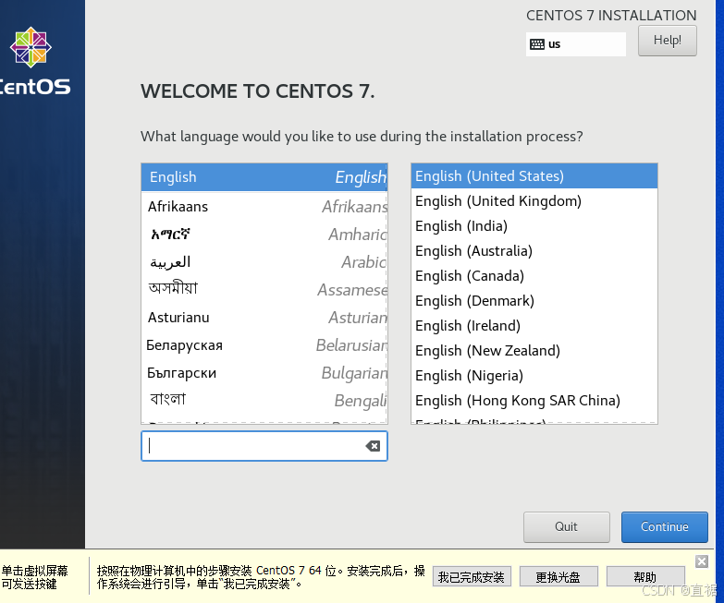Viewport: 724px width, 603px height.
Task: Choose English (United Kingdom) locale
Action: click(x=534, y=201)
